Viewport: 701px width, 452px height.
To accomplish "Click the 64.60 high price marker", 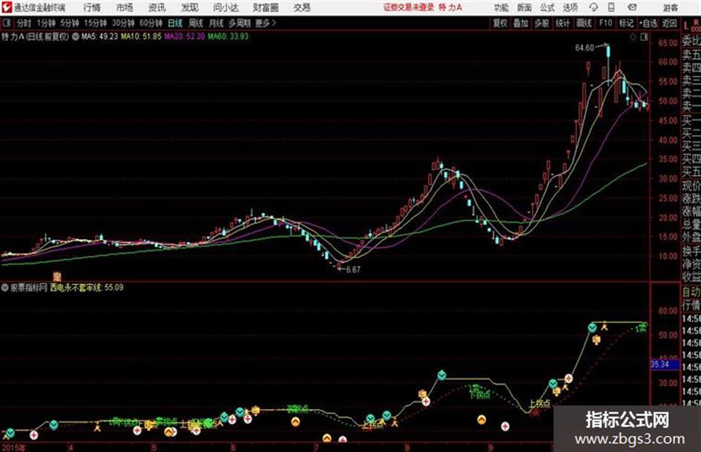I will coord(585,48).
